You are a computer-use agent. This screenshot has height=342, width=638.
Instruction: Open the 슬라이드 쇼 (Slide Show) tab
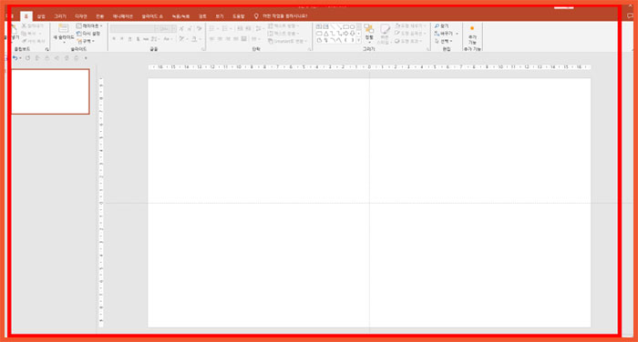[152, 16]
